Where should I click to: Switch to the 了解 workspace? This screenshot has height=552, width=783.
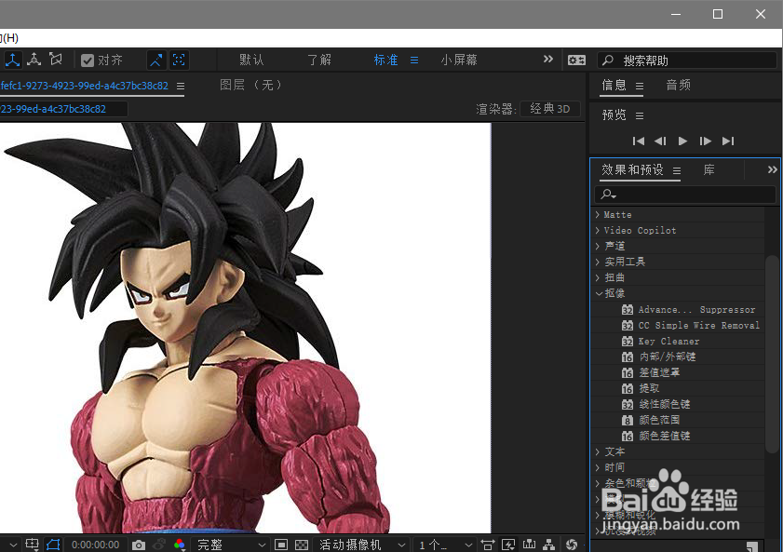319,60
